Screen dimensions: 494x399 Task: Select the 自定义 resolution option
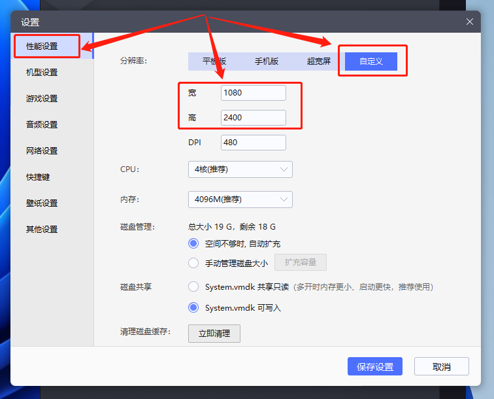click(x=370, y=61)
